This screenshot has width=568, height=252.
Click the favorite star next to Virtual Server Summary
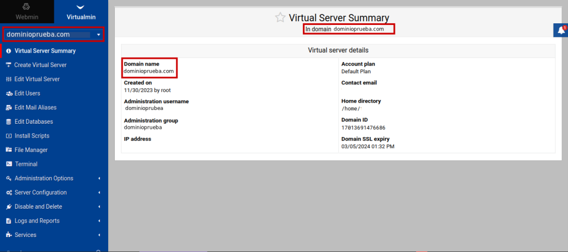click(280, 18)
